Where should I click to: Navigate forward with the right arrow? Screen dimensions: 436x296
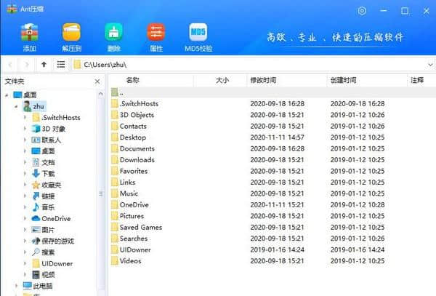27,65
